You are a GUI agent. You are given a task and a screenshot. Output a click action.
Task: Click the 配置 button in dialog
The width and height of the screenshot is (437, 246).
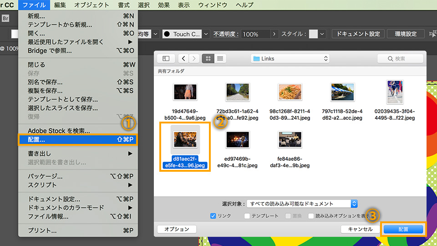pyautogui.click(x=403, y=229)
